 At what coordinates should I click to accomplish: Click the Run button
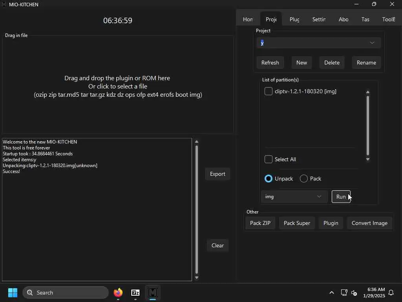point(341,197)
